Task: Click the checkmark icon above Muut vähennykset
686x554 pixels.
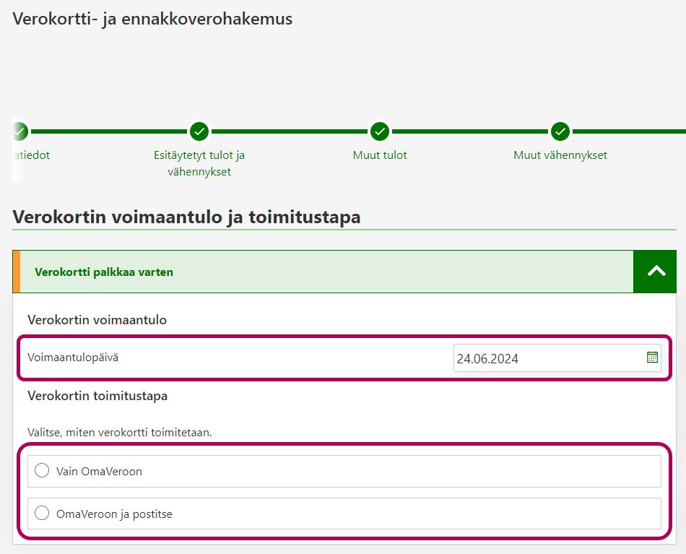Action: pos(560,131)
